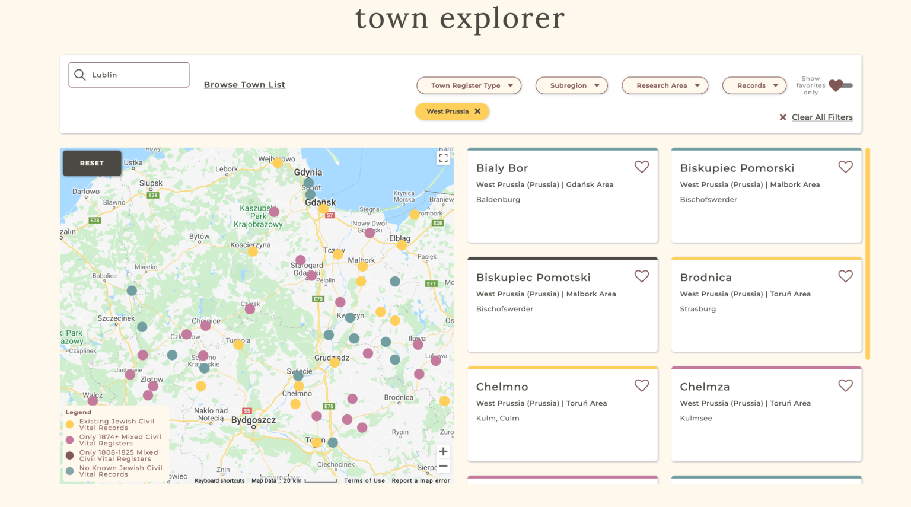Toggle favorite for Biskupiec Pomorski
Image resolution: width=911 pixels, height=507 pixels.
(846, 167)
